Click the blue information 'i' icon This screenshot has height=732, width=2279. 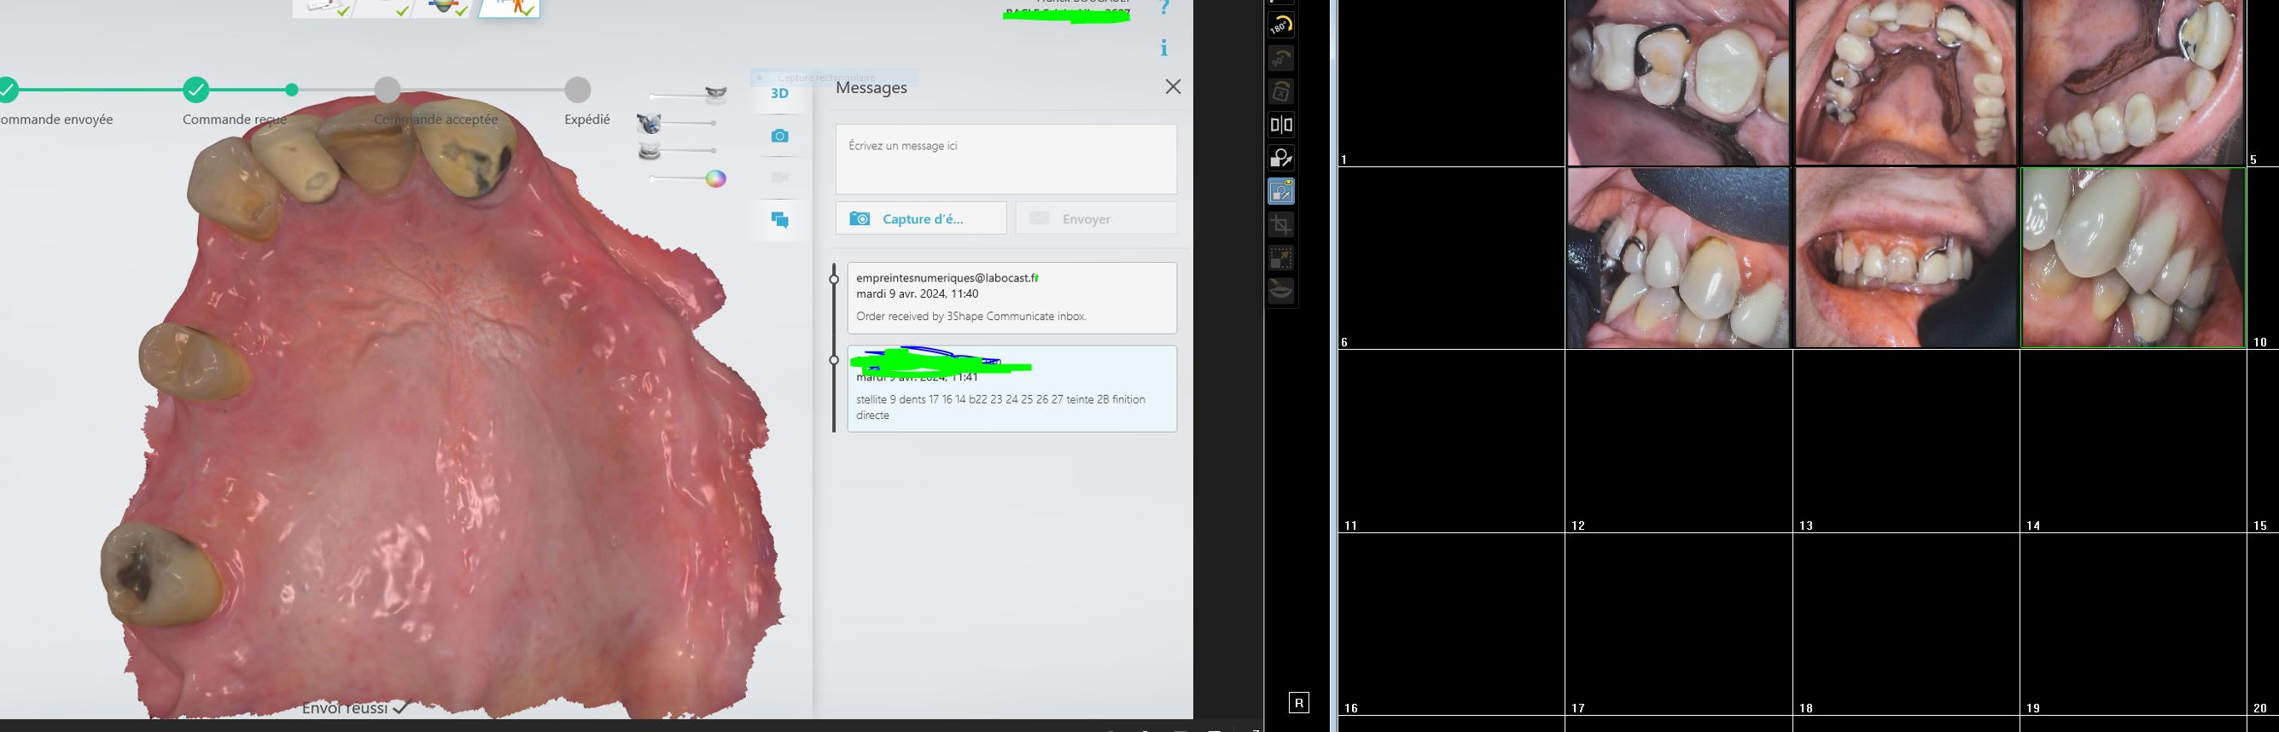coord(1163,48)
